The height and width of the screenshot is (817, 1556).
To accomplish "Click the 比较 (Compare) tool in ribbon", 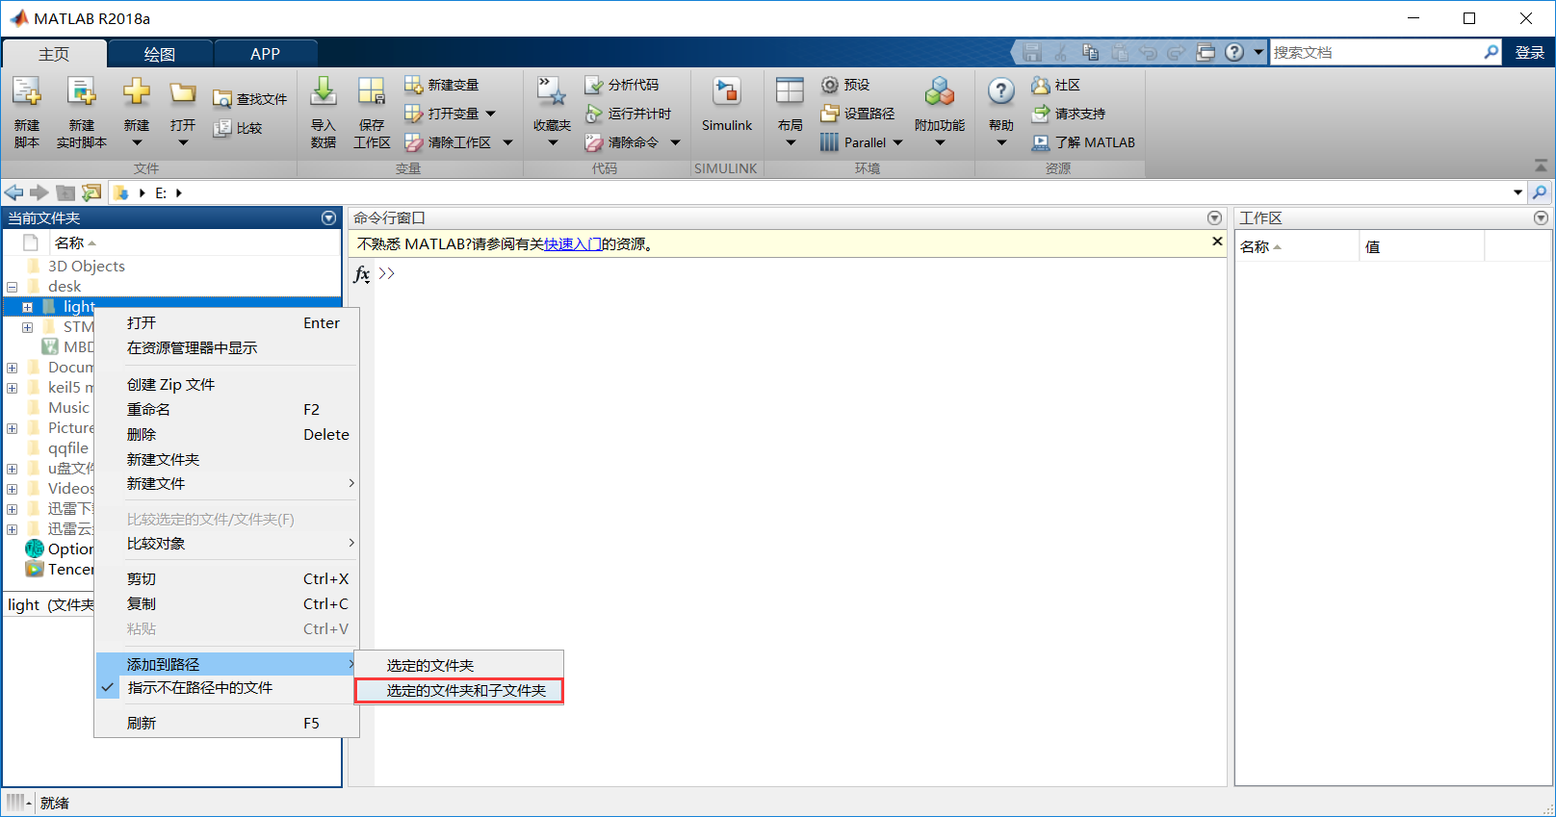I will click(238, 128).
